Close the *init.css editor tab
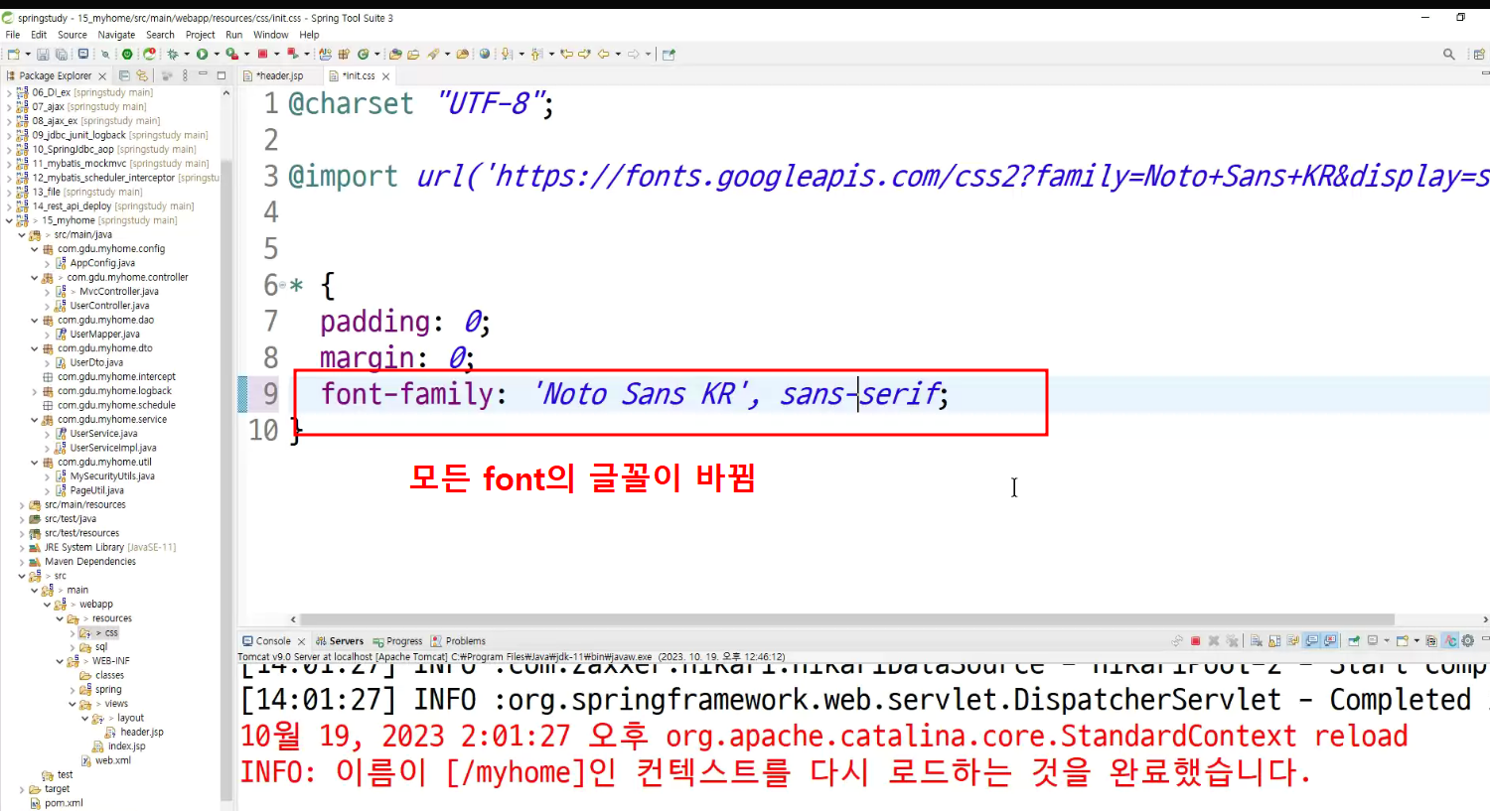Screen dimensions: 1490x811 (x=385, y=76)
